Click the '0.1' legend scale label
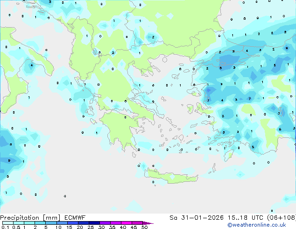This screenshot has width=296, height=229. (x=5, y=227)
